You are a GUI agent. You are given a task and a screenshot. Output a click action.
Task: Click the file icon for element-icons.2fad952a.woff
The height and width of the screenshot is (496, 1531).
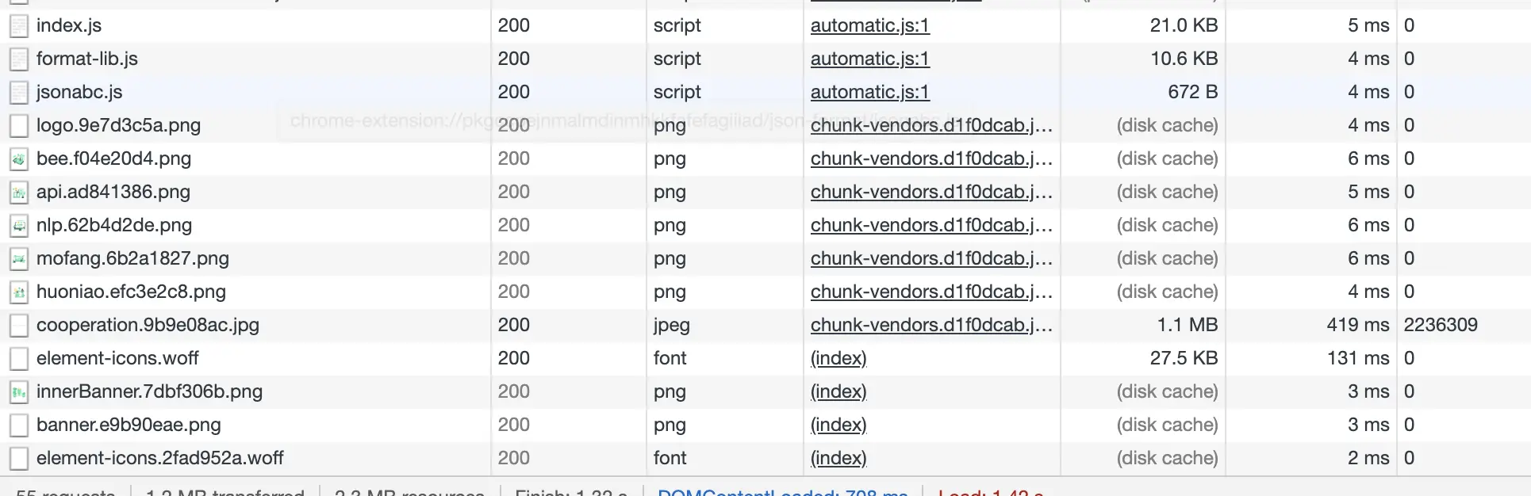click(x=19, y=459)
